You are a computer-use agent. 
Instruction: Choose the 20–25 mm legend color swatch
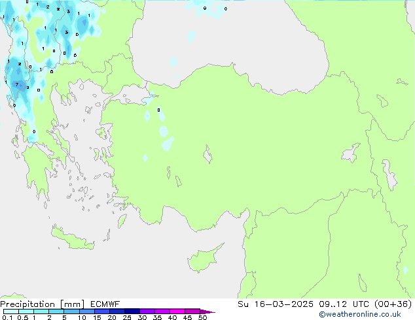(117, 312)
